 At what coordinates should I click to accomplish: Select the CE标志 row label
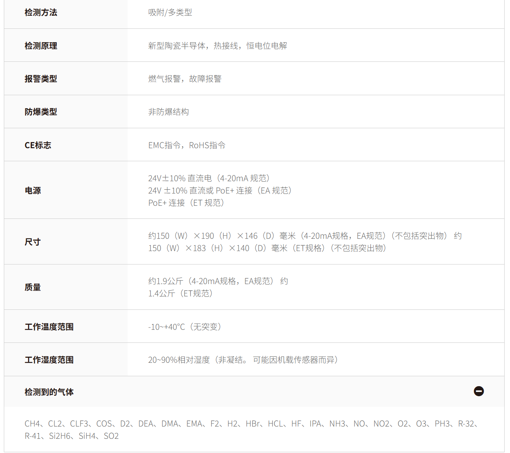click(38, 145)
